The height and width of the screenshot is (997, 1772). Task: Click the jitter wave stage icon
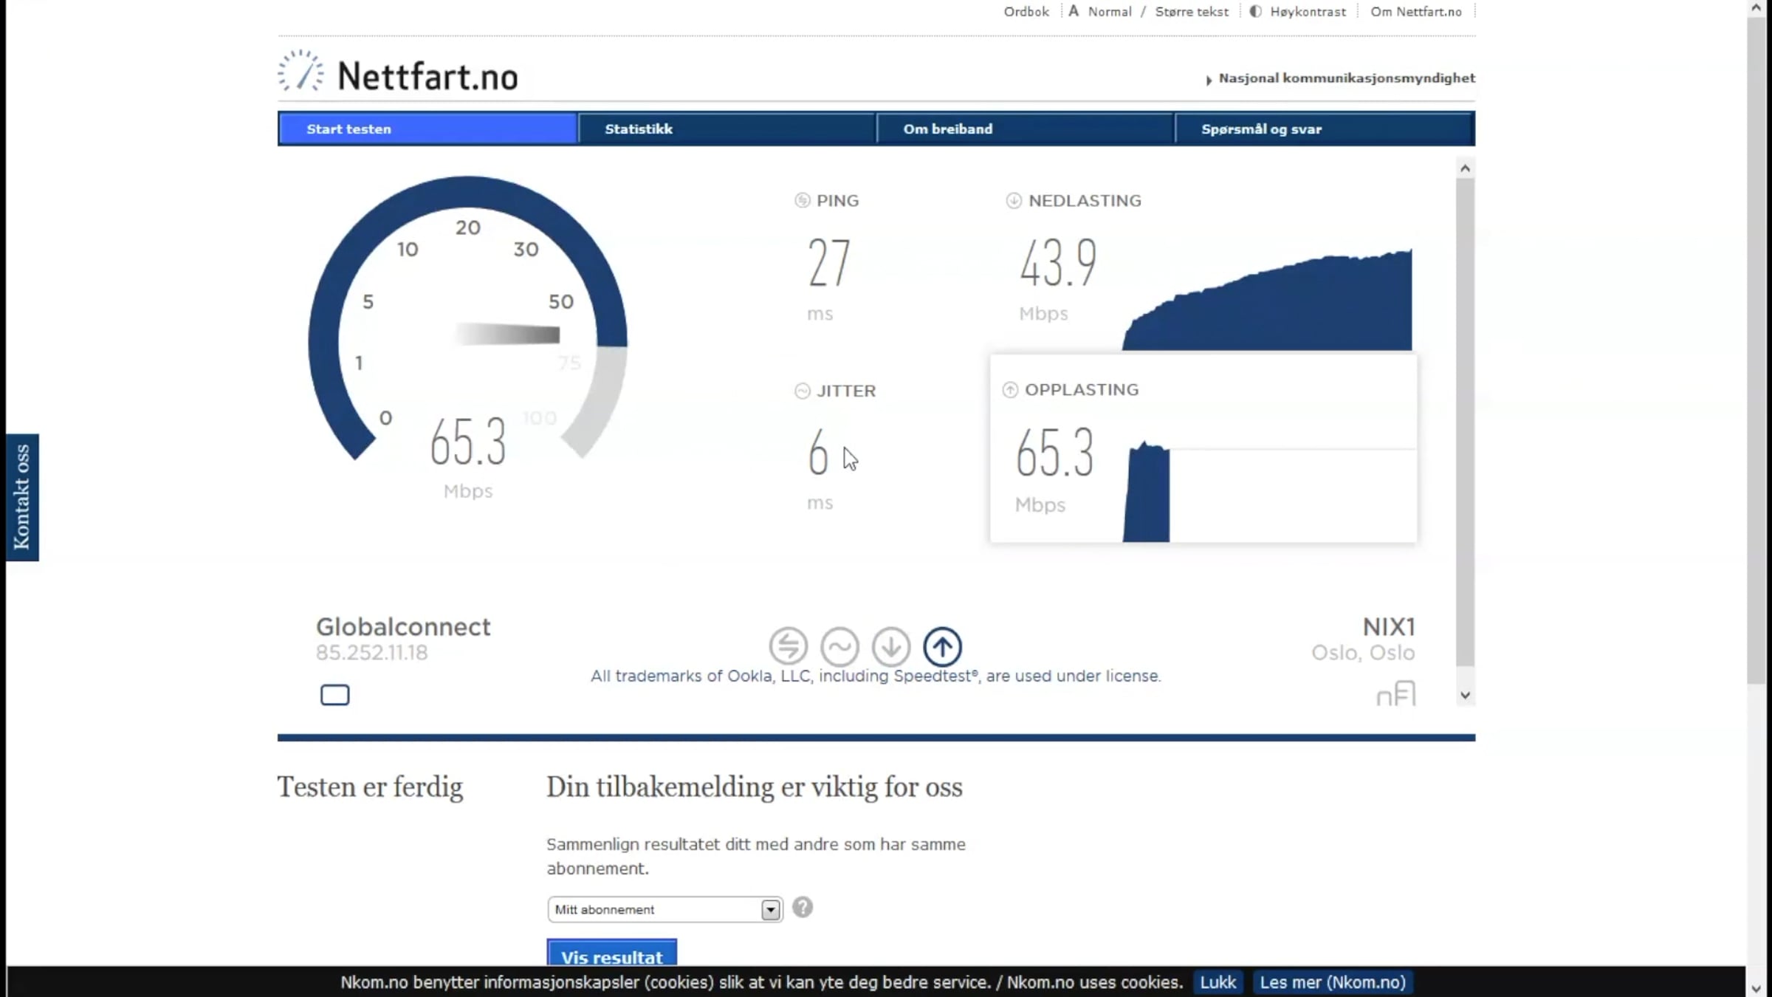click(839, 646)
